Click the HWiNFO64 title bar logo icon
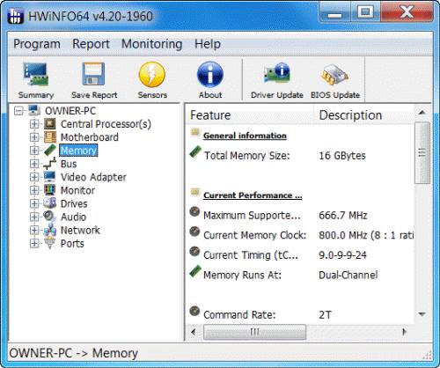Viewport: 440px width, 368px height. pyautogui.click(x=15, y=16)
